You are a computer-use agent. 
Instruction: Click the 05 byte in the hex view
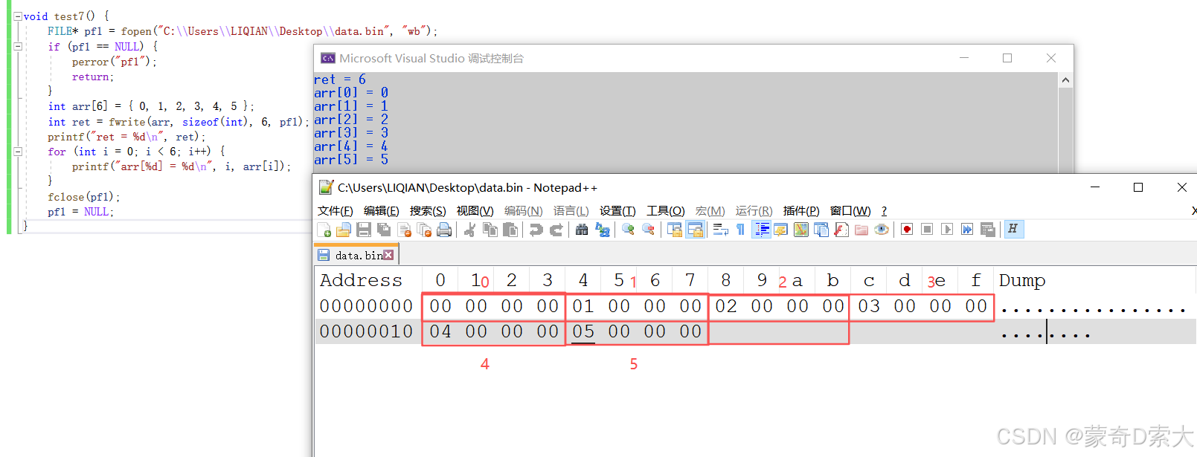[x=583, y=331]
